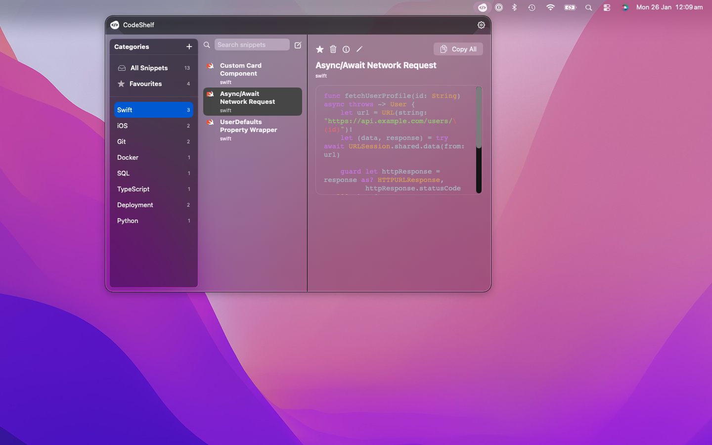Create a new snippet via compose icon
This screenshot has height=445, width=712.
[298, 44]
